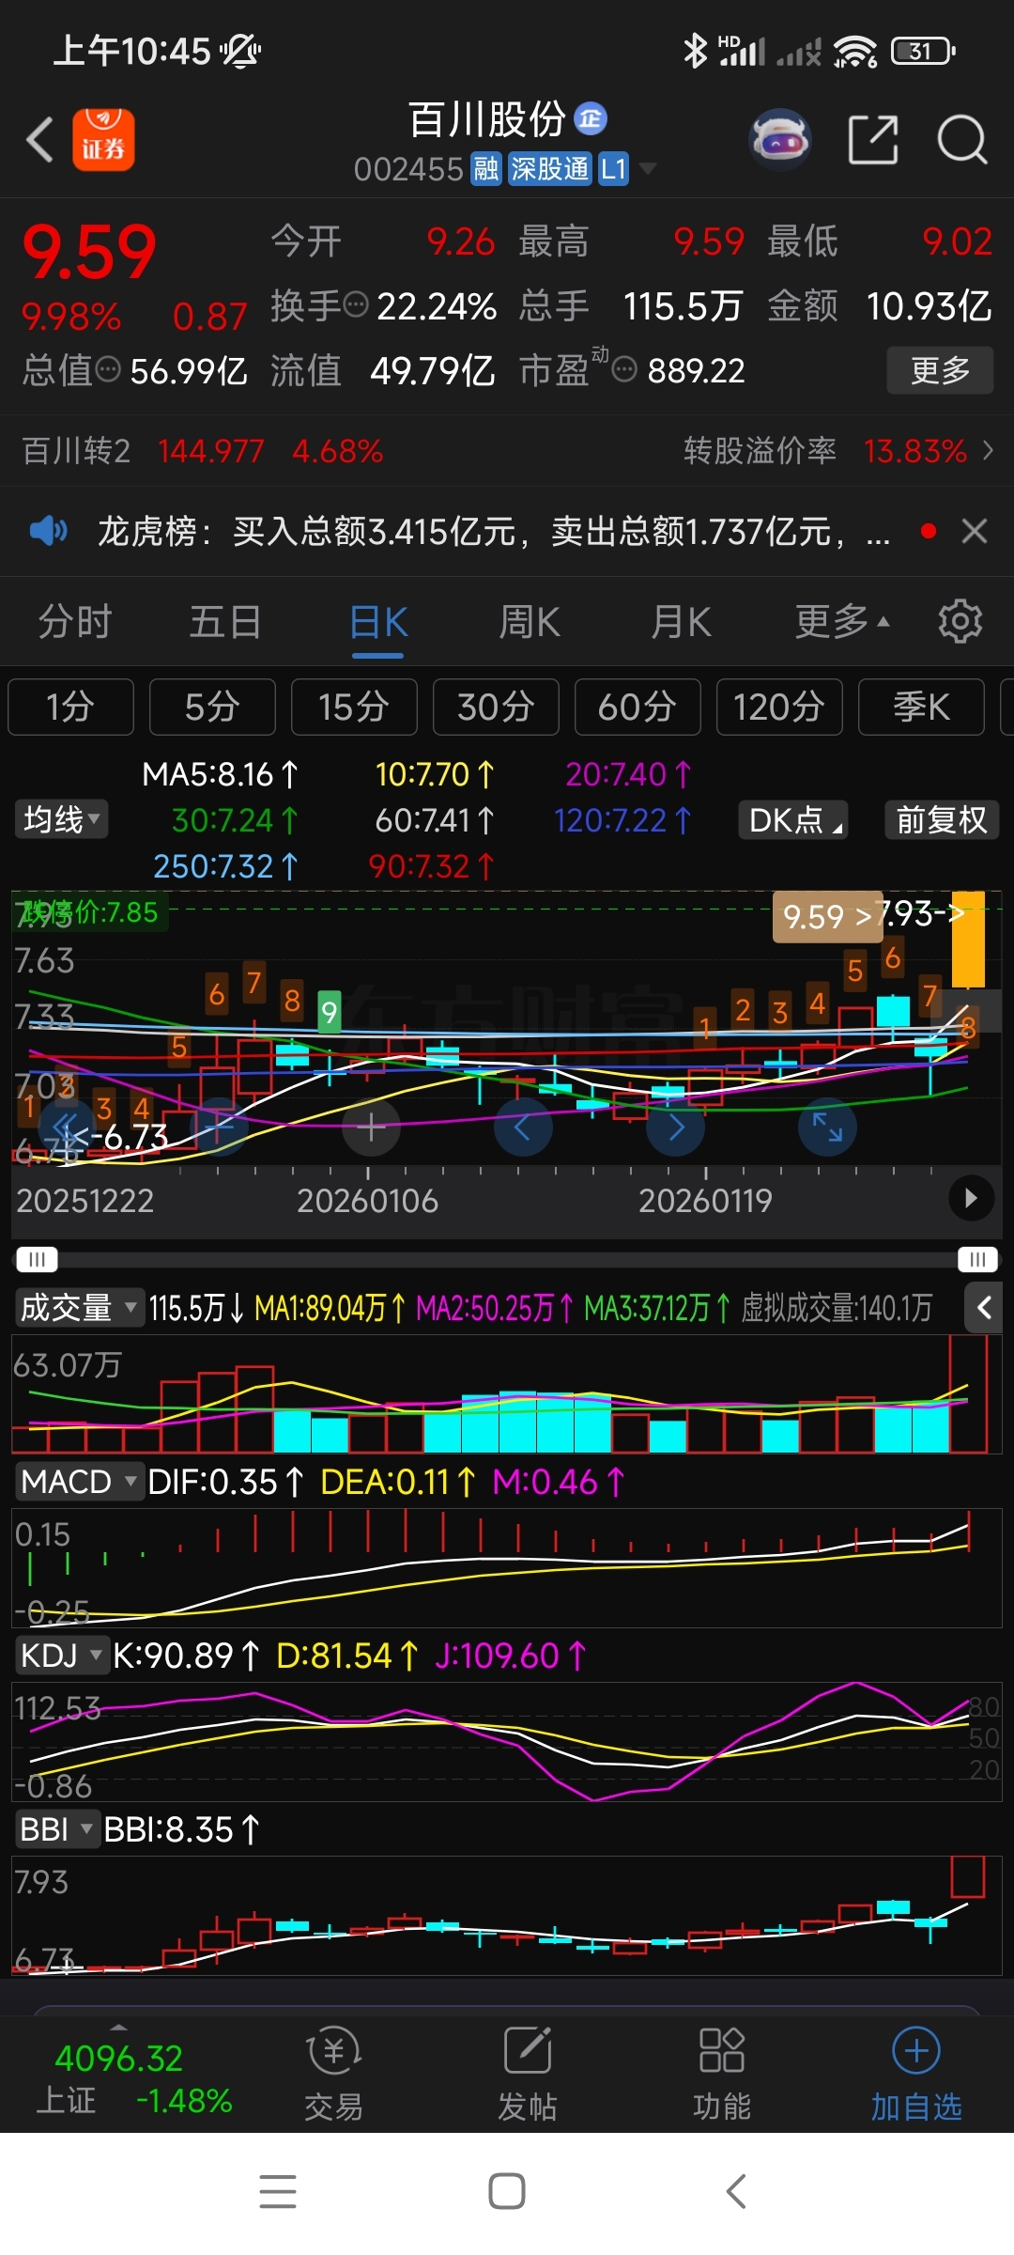Viewport: 1014px width, 2255px height.
Task: Tap the 融 margin badge
Action: tap(486, 169)
